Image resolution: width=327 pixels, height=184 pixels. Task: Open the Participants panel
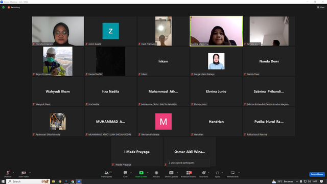pyautogui.click(x=107, y=174)
